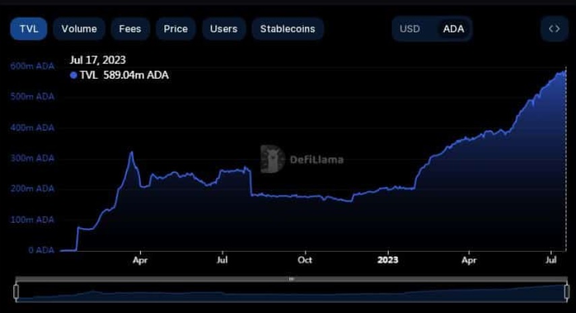Viewport: 576px width, 313px height.
Task: Click the range slider center grip
Action: 291,279
